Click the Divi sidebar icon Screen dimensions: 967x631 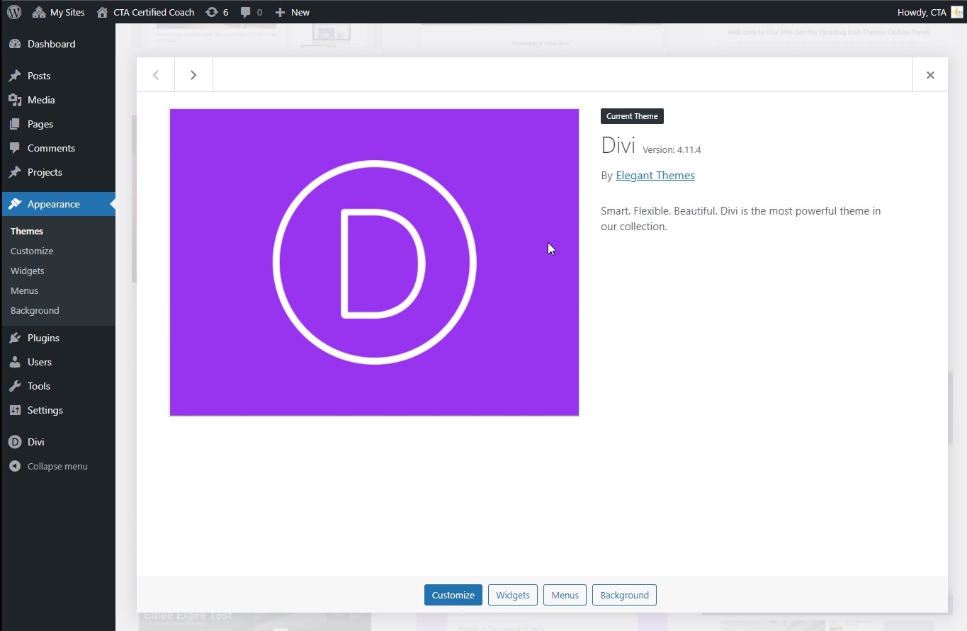point(15,442)
